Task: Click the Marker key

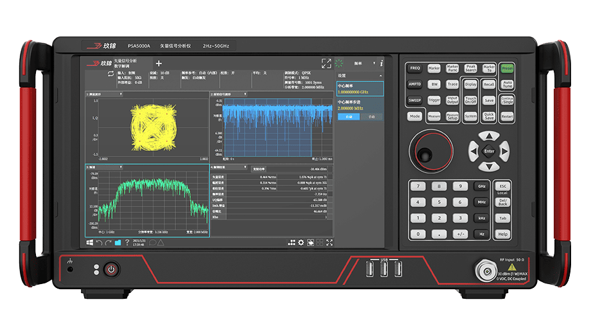Action: pos(434,68)
